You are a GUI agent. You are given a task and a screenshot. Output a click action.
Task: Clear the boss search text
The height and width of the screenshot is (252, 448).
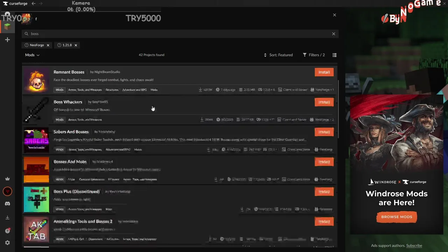tap(334, 34)
